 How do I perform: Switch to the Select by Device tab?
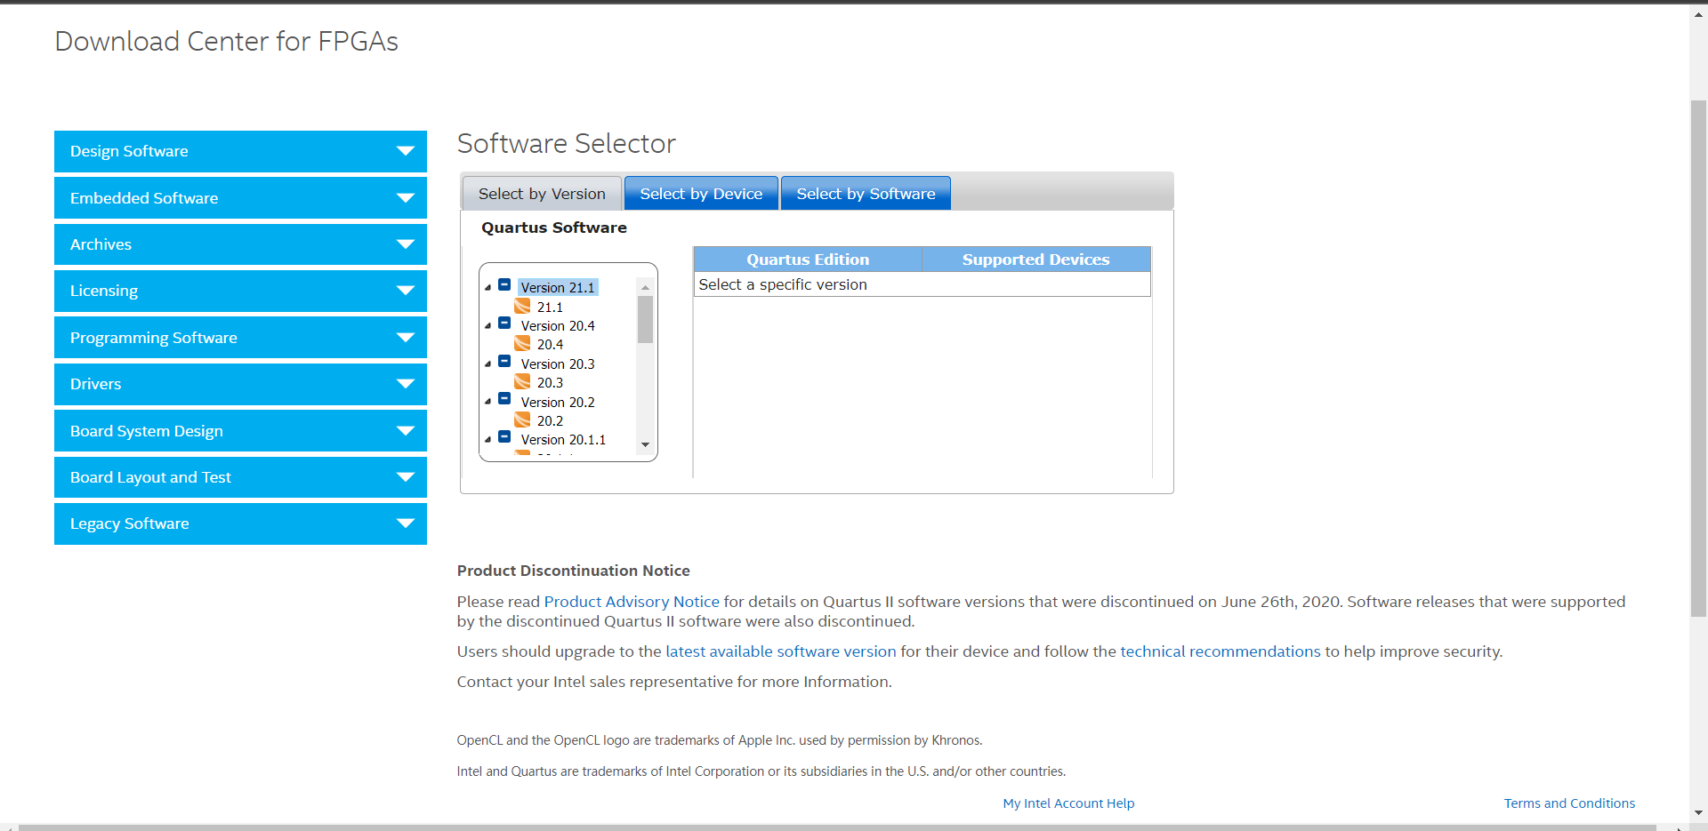[701, 193]
